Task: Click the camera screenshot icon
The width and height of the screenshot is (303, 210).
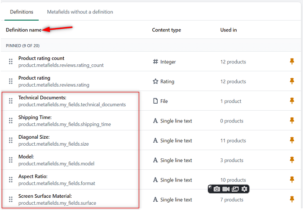Action: coord(217,189)
